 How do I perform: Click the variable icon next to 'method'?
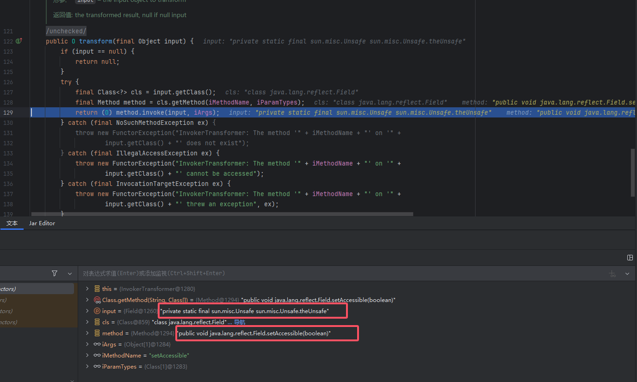97,333
